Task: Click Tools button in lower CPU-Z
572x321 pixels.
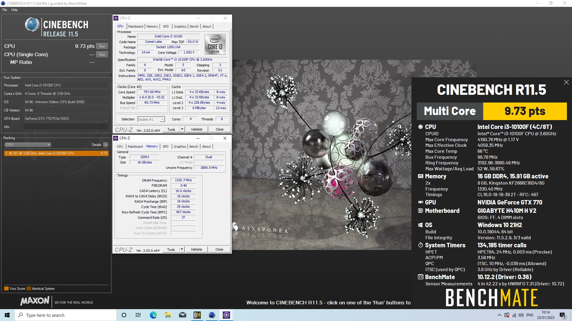Action: coord(171,250)
